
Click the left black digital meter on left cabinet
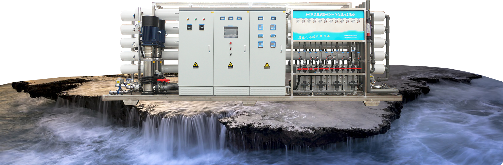(x=189, y=27)
